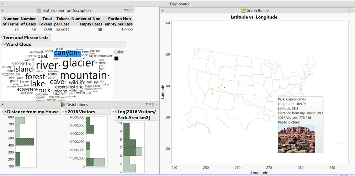
Task: Click the small red map point in Colorado
Action: coord(224,87)
